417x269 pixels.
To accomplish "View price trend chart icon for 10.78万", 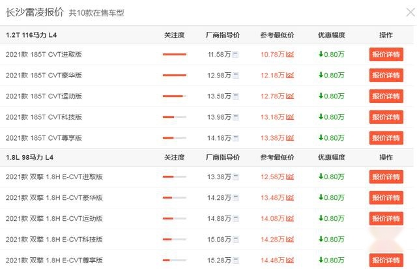I will click(290, 55).
